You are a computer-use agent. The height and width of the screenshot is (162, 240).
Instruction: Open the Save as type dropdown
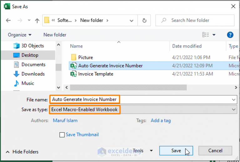point(143,109)
